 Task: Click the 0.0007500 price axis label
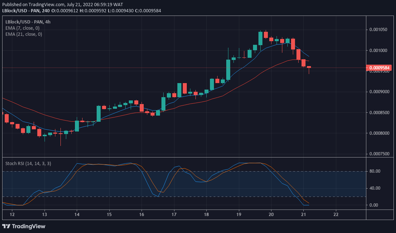[379, 154]
